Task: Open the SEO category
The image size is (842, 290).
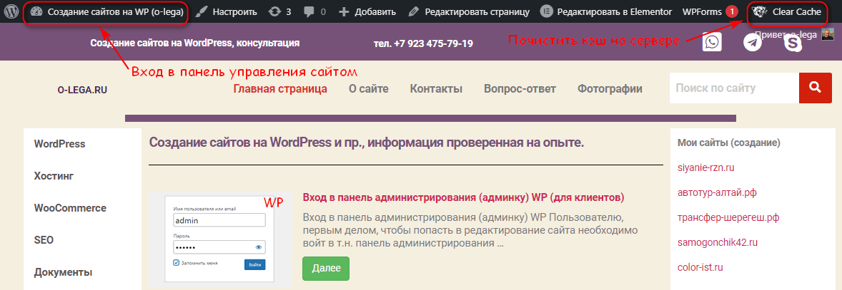Action: click(x=44, y=240)
